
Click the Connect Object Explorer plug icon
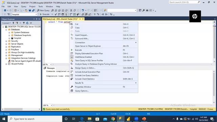14,23
